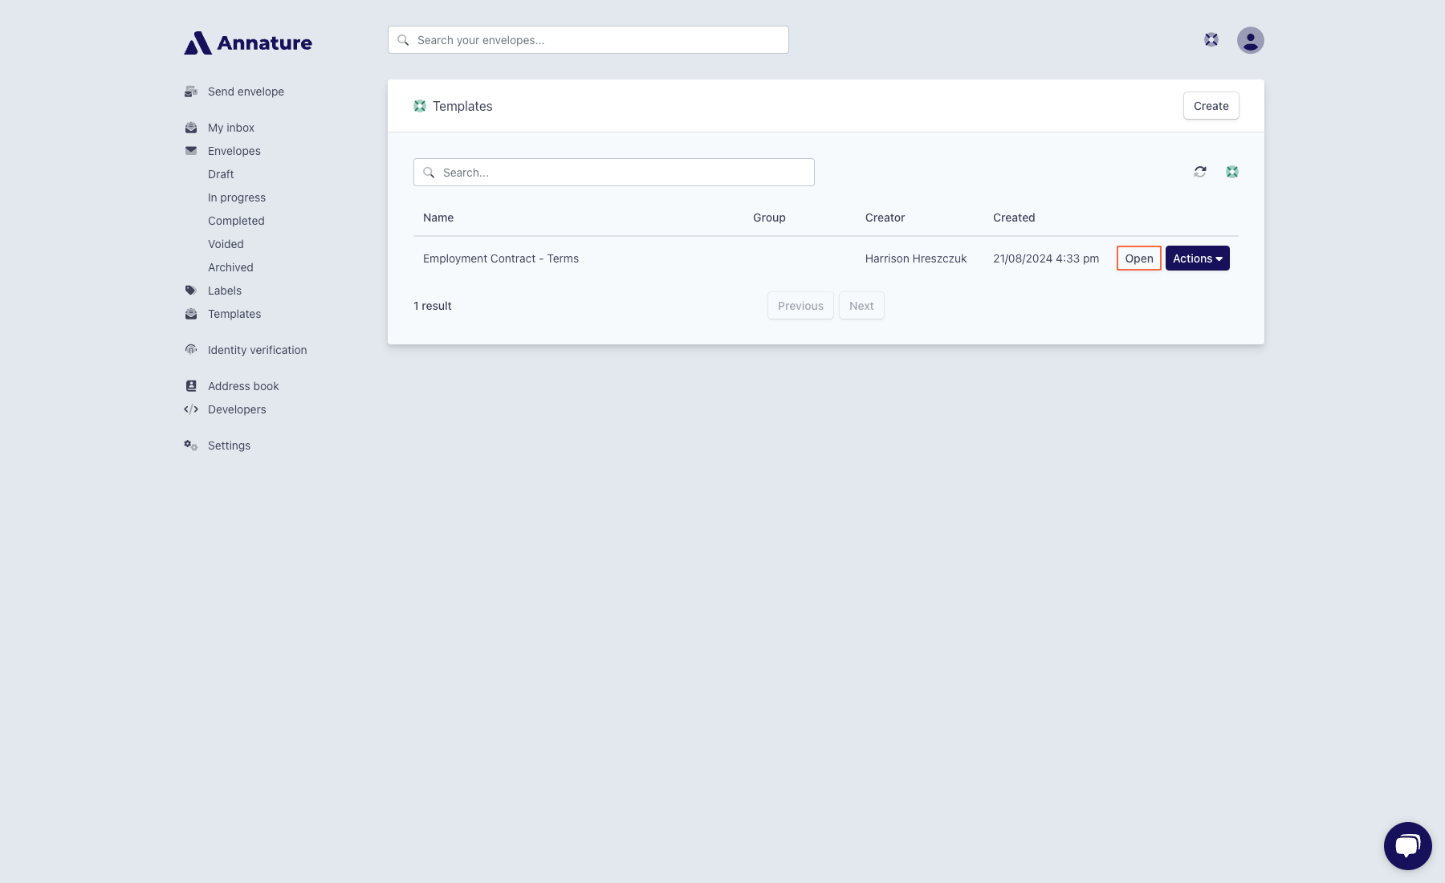This screenshot has width=1445, height=883.
Task: Click the Created column header
Action: click(x=1014, y=218)
